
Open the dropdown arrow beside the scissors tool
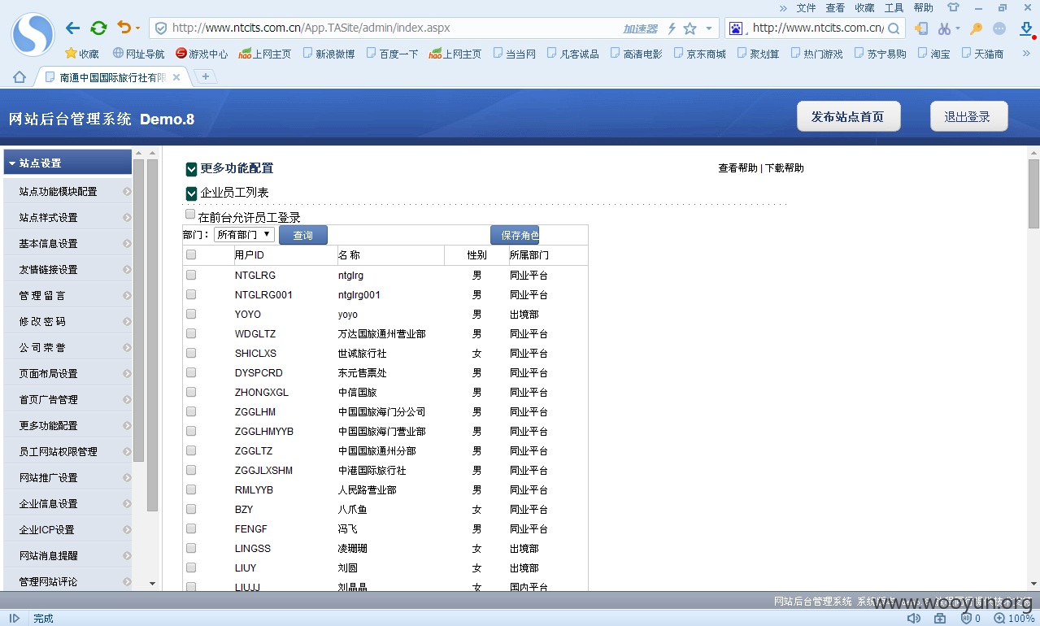coord(958,29)
